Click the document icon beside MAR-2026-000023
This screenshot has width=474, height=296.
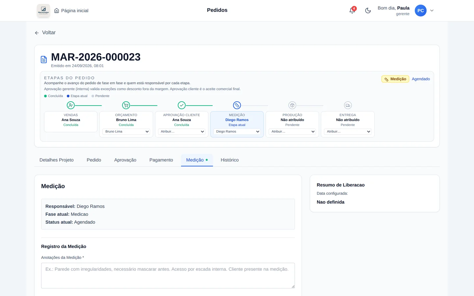click(x=44, y=60)
